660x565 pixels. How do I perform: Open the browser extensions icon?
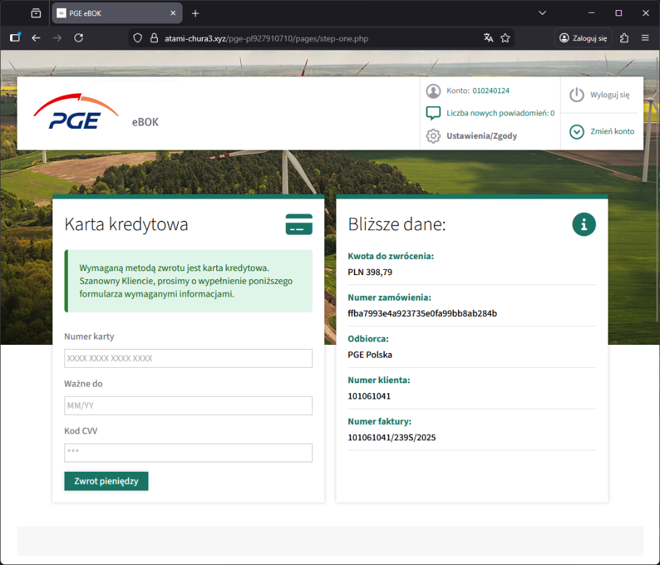click(x=624, y=38)
